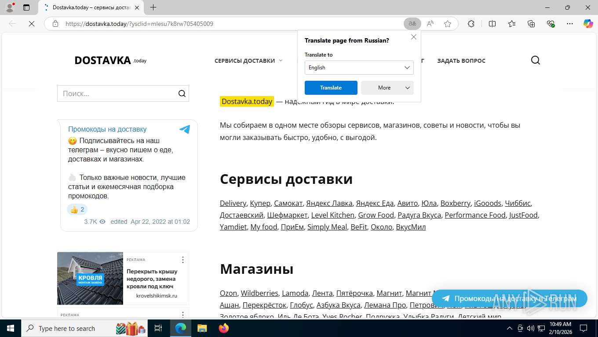
Task: Launch Firefox from the taskbar
Action: click(224, 328)
